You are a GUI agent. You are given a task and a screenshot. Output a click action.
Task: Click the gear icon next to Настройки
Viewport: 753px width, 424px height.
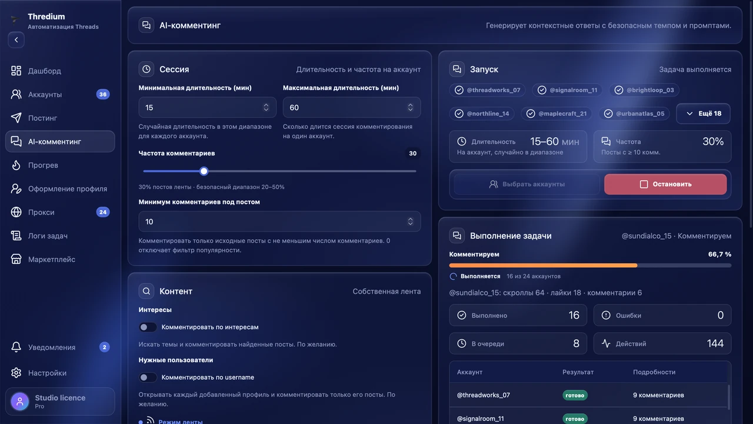pyautogui.click(x=16, y=373)
